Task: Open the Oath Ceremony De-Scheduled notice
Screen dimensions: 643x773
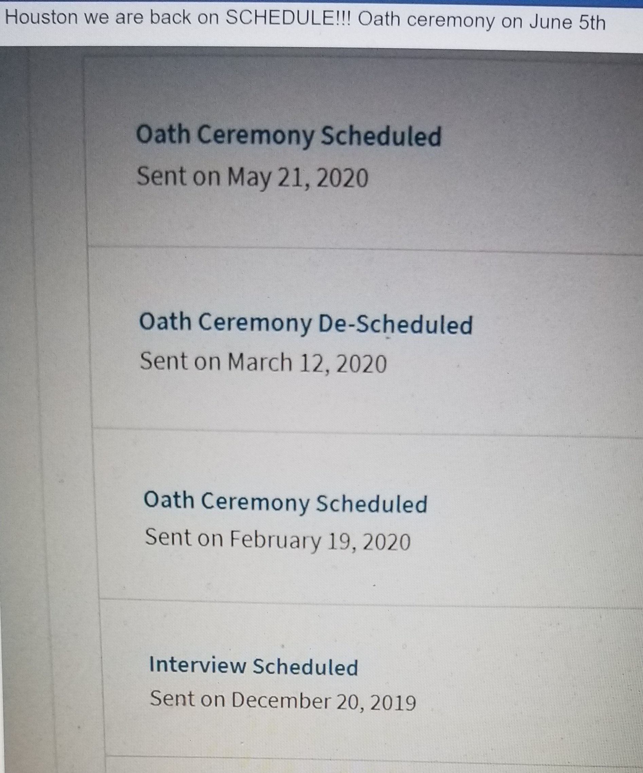Action: 306,323
